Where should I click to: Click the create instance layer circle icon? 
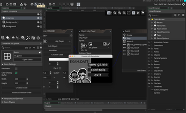click(8, 38)
